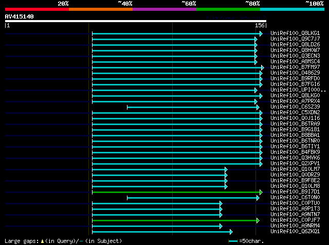Select hit label UniRef100_Q0DRZ9
This screenshot has width=329, height=245.
click(x=295, y=175)
